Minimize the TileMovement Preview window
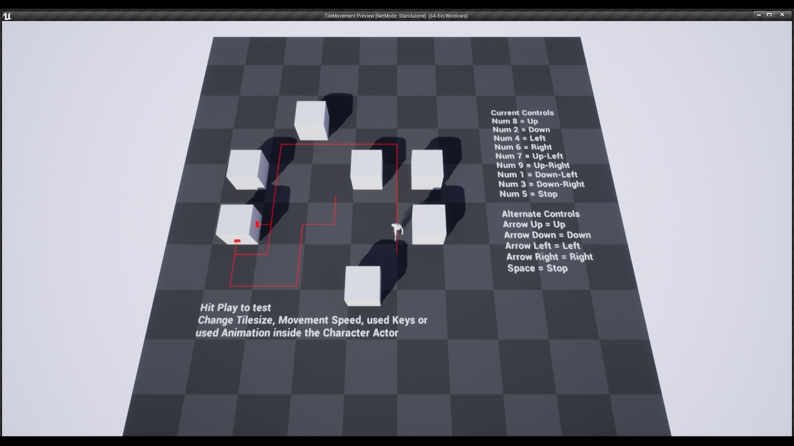794x446 pixels. (x=759, y=15)
